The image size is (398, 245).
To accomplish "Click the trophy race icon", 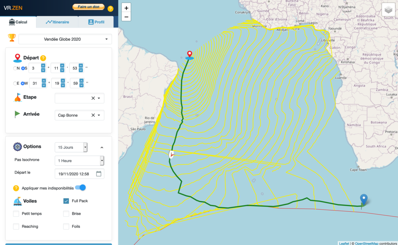I will click(12, 38).
